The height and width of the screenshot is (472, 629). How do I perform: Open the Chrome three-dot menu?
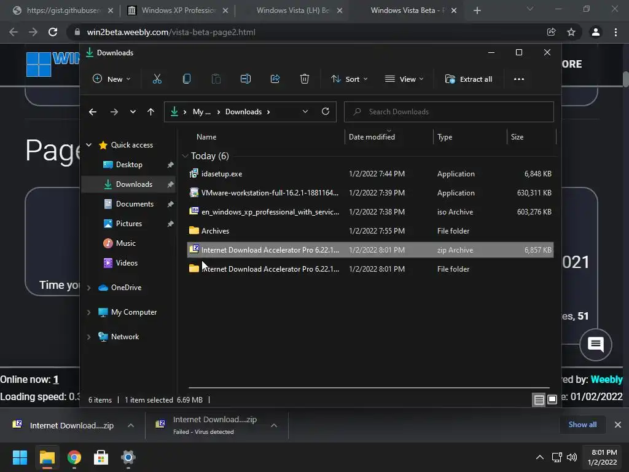click(615, 32)
